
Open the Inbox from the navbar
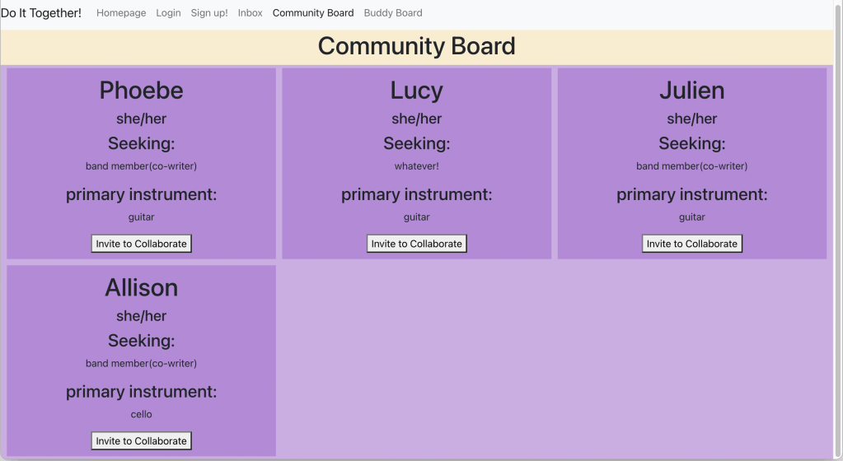click(x=250, y=13)
